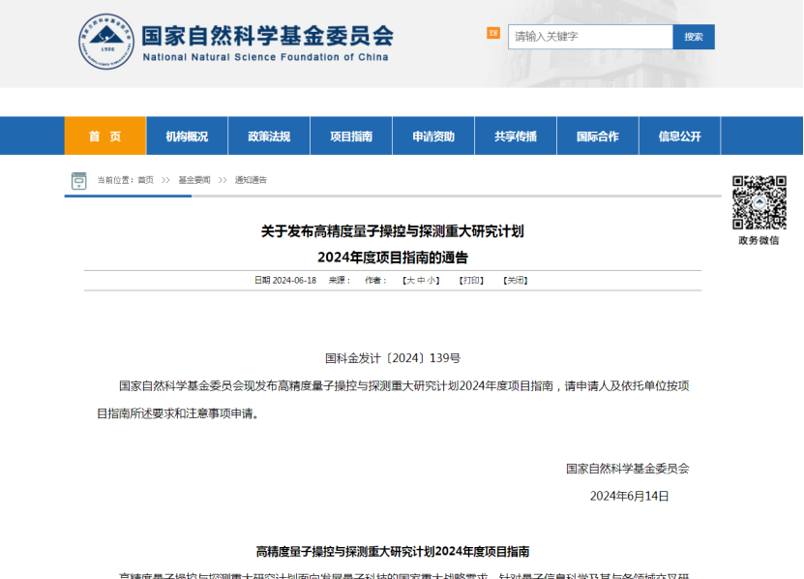Open the 项目指南 menu

pyautogui.click(x=351, y=137)
